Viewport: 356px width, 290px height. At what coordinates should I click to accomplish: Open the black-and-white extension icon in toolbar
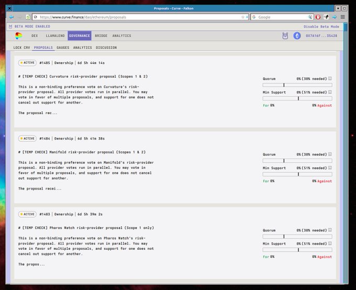pos(326,17)
